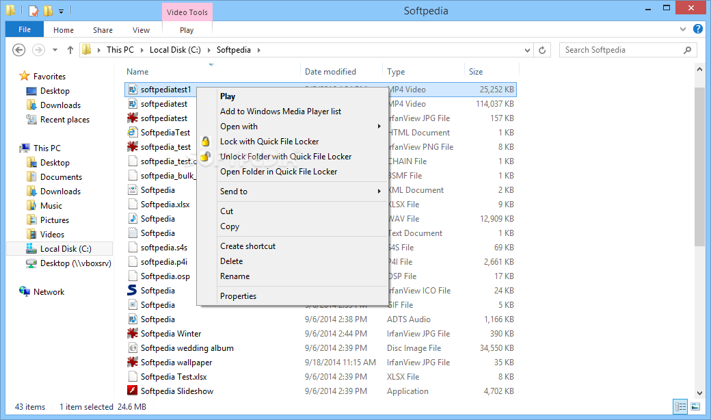Sort by the Size column header
The image size is (711, 420).
click(476, 72)
